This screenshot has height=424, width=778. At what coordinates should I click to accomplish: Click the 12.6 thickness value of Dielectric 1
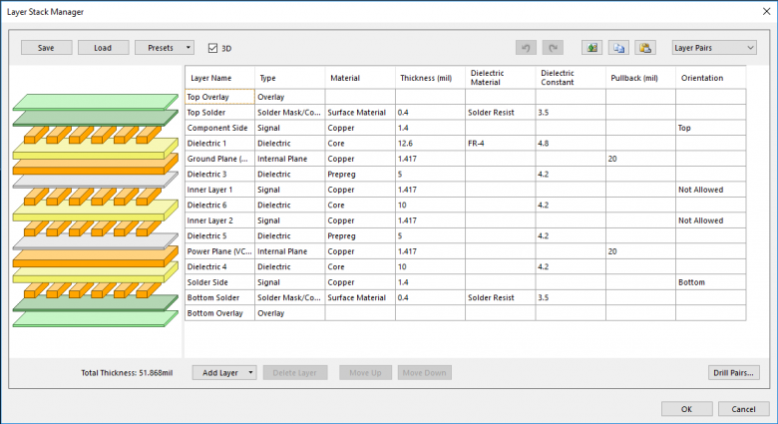click(430, 143)
